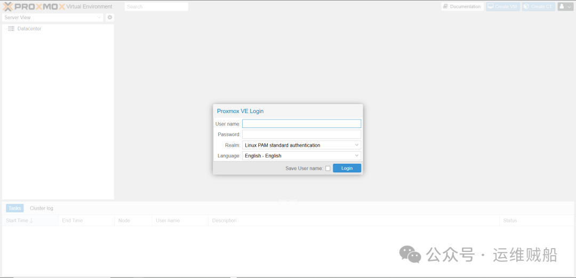
Task: Click the Create CT cube icon
Action: [x=526, y=6]
